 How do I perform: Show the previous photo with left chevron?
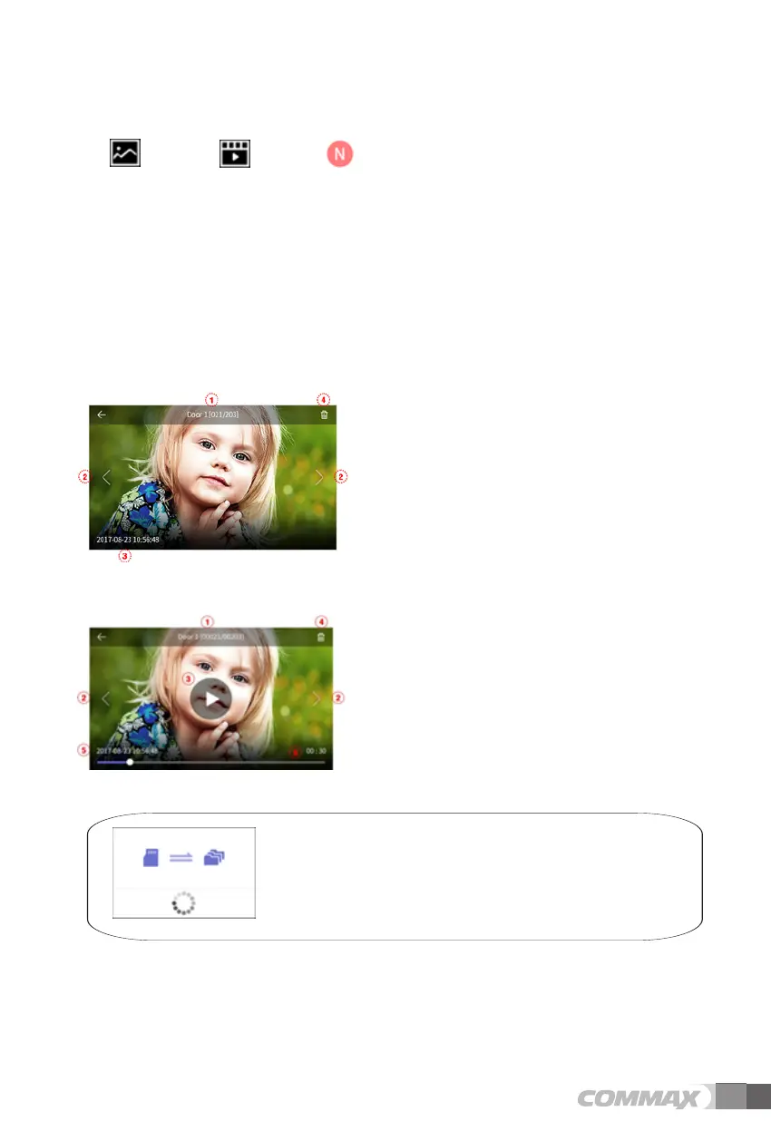click(x=106, y=477)
